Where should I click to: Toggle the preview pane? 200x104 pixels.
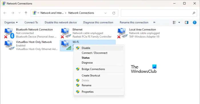(187, 23)
